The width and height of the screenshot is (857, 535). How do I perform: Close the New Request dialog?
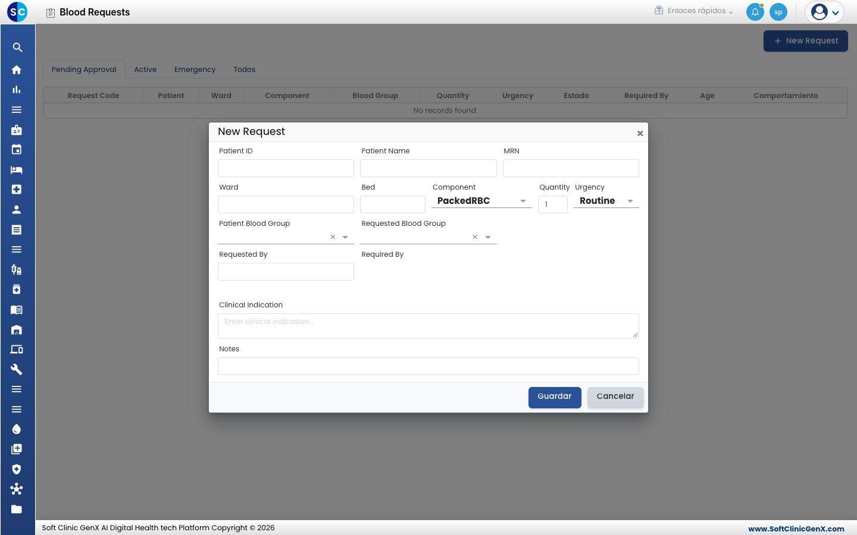coord(640,133)
